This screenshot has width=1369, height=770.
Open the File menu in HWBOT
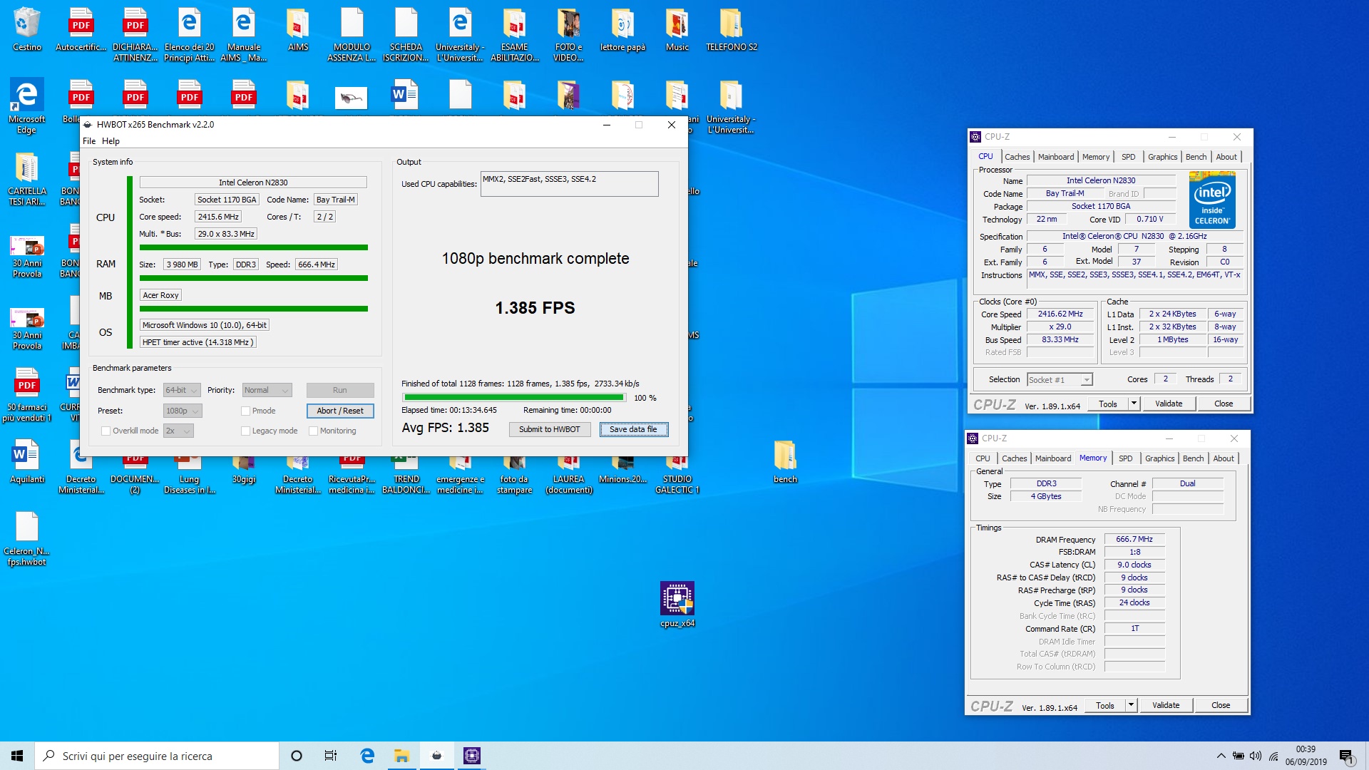[x=89, y=141]
